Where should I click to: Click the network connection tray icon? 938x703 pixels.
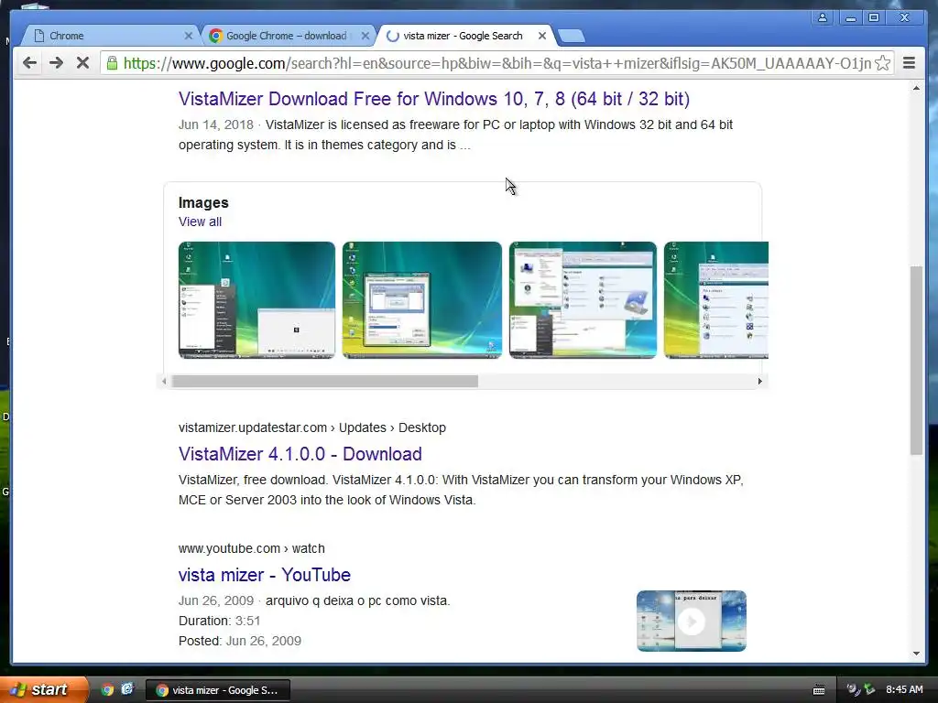869,690
